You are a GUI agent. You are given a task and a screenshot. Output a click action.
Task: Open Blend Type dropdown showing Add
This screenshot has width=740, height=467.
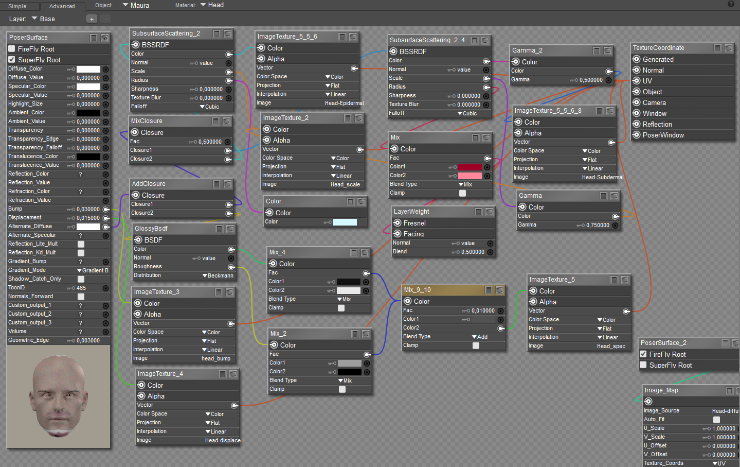pos(480,337)
